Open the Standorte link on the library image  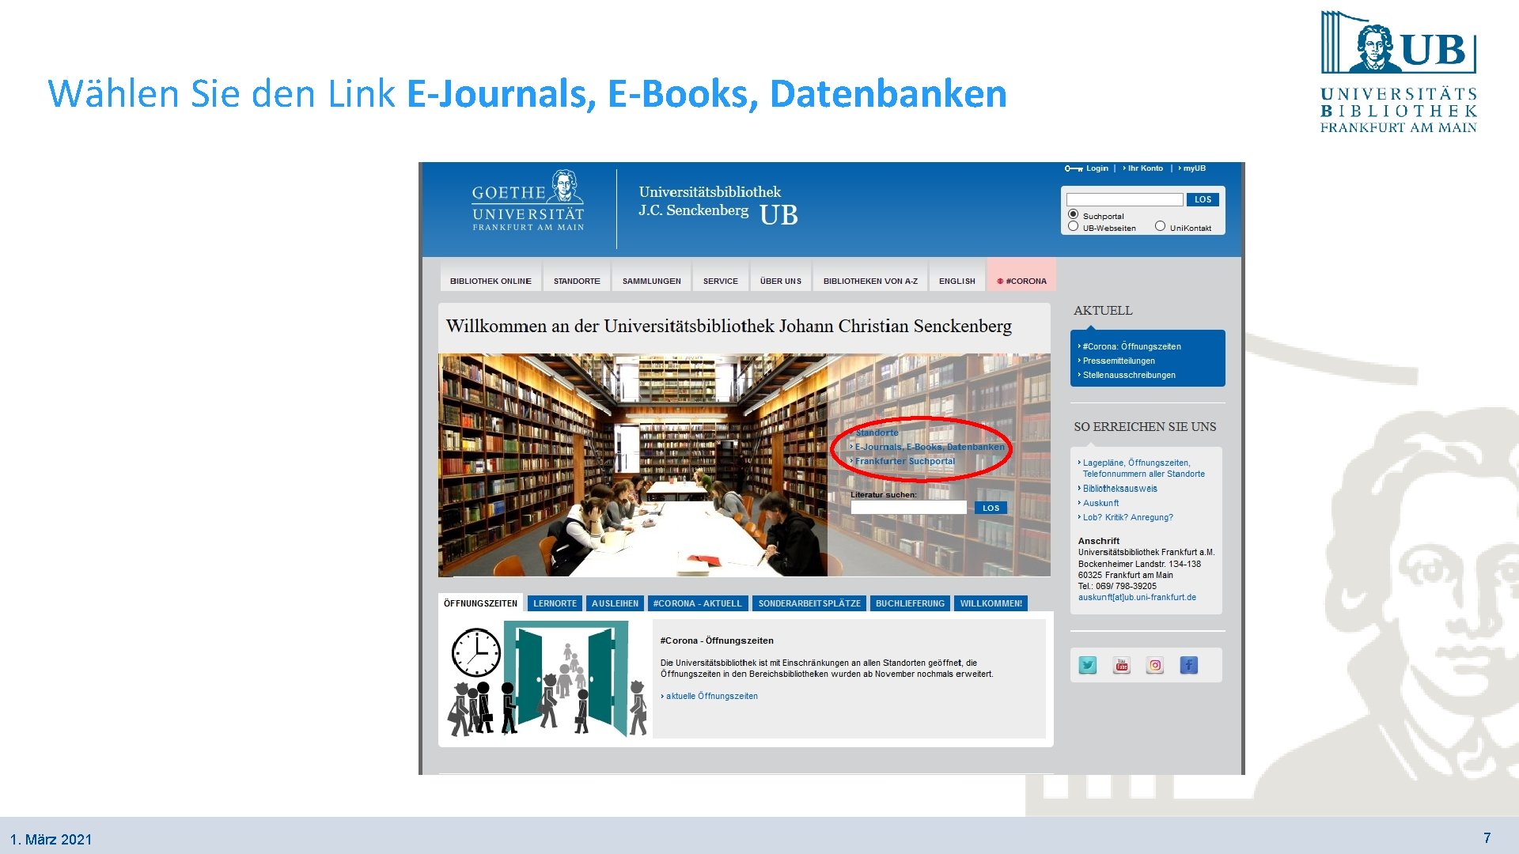click(x=876, y=433)
